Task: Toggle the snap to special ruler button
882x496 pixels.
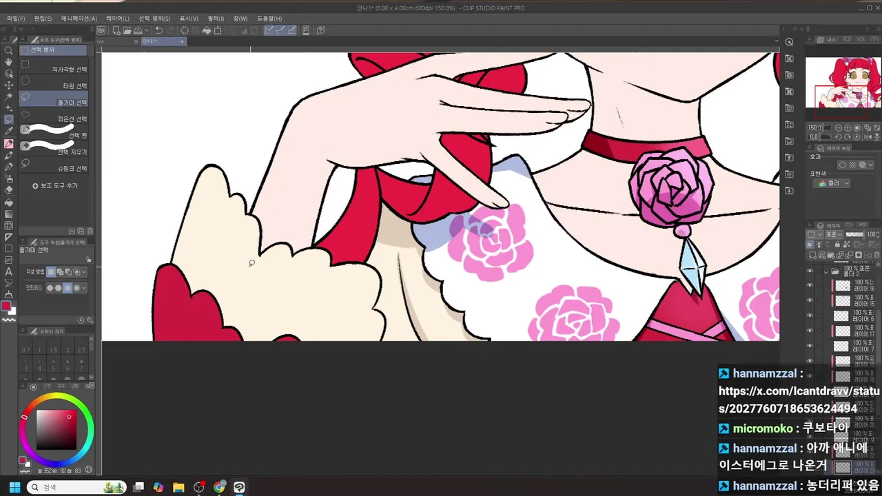Action: point(280,30)
